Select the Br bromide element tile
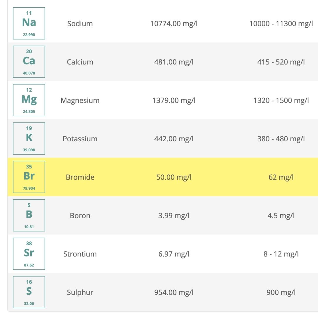This screenshot has height=318, width=318. 29,177
